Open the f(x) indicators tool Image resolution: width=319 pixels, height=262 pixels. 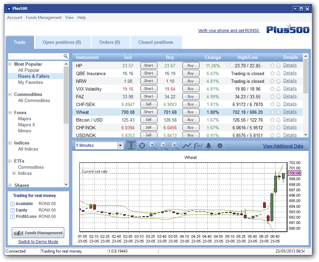click(198, 145)
